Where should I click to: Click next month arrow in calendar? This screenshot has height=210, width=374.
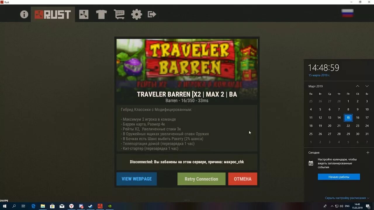pos(367,86)
